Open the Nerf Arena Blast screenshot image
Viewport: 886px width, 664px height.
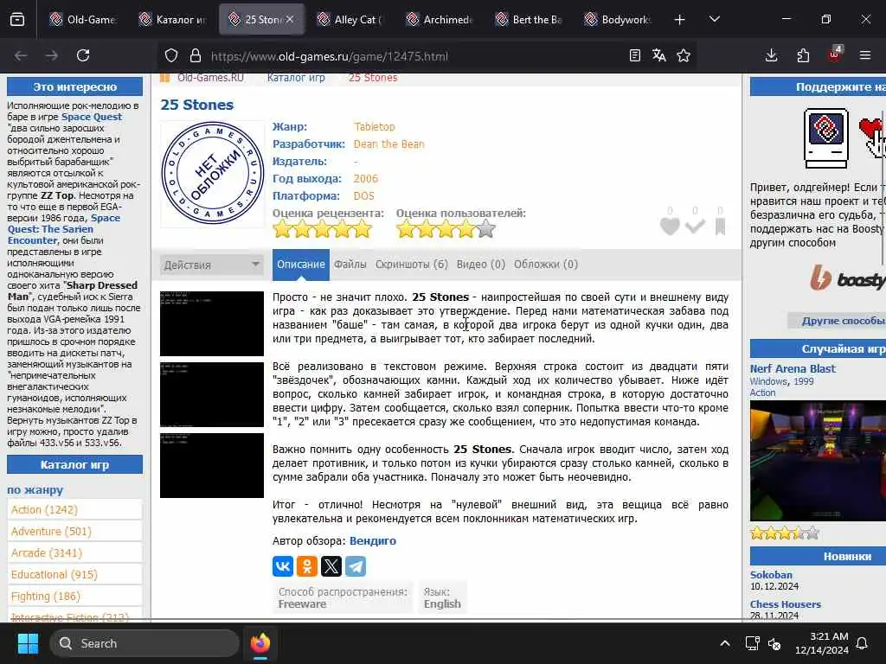pyautogui.click(x=818, y=461)
